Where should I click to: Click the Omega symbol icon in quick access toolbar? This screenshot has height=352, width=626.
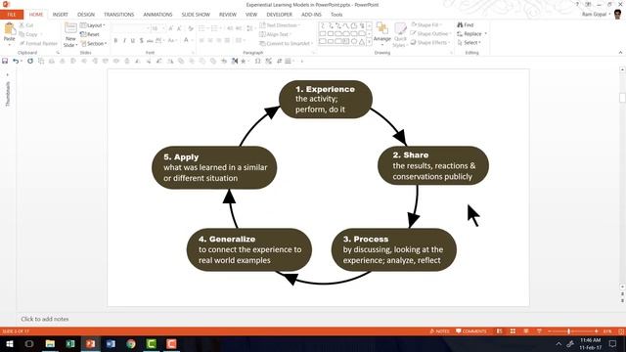click(257, 61)
